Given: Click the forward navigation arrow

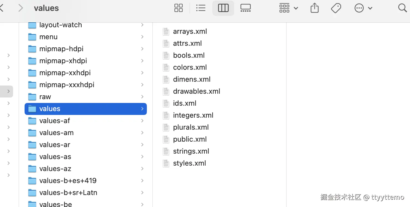Looking at the screenshot, I should coord(20,8).
